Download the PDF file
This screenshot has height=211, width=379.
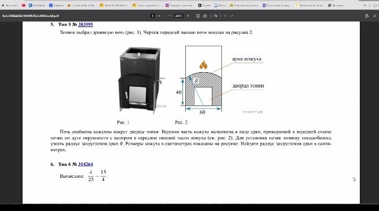374,16
